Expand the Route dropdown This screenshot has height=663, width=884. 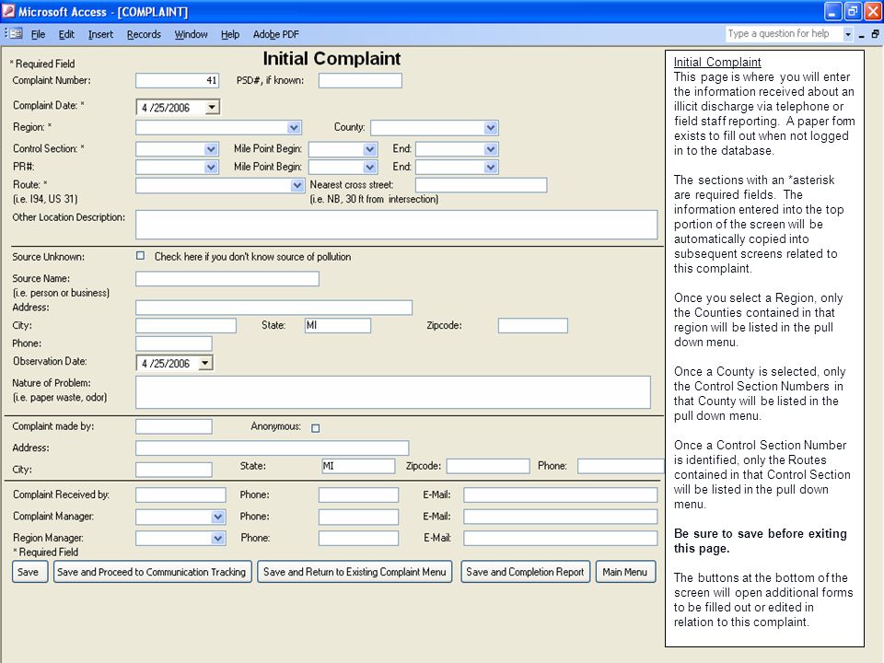pyautogui.click(x=297, y=185)
